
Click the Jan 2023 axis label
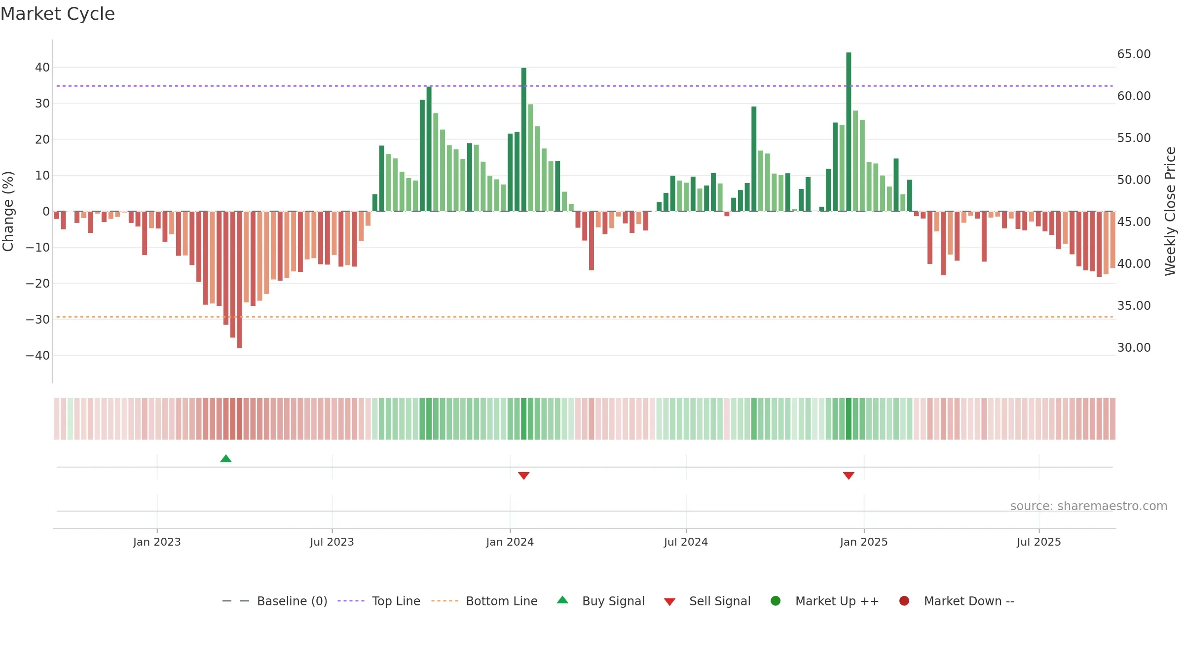(x=157, y=542)
